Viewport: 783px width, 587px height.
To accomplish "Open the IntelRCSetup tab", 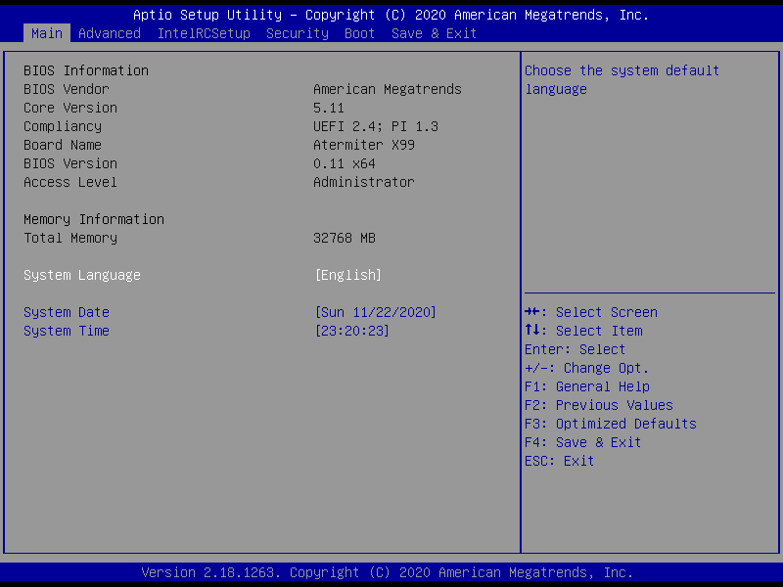I will [x=204, y=33].
